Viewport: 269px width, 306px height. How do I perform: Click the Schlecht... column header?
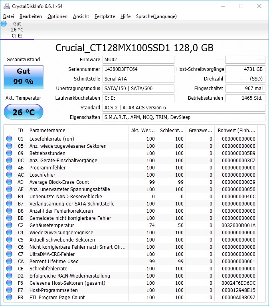(172, 130)
